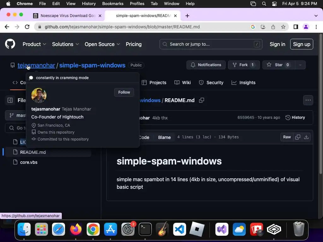The width and height of the screenshot is (323, 242).
Task: Open Chrome's three-dot menu
Action: (x=316, y=27)
